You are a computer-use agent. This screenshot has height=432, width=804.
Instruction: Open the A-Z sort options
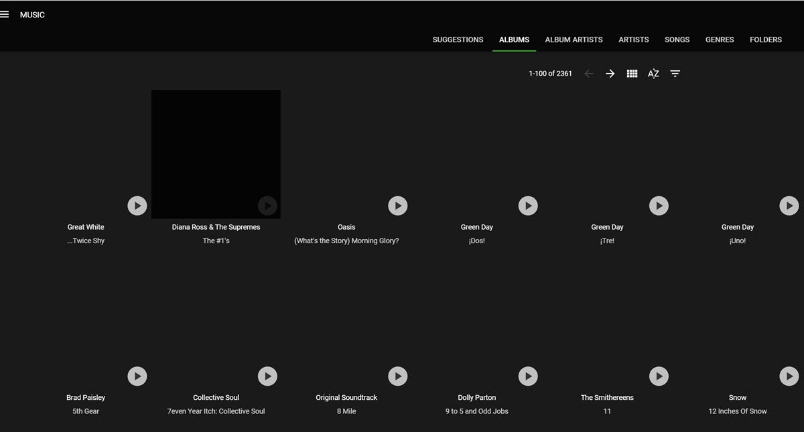653,74
